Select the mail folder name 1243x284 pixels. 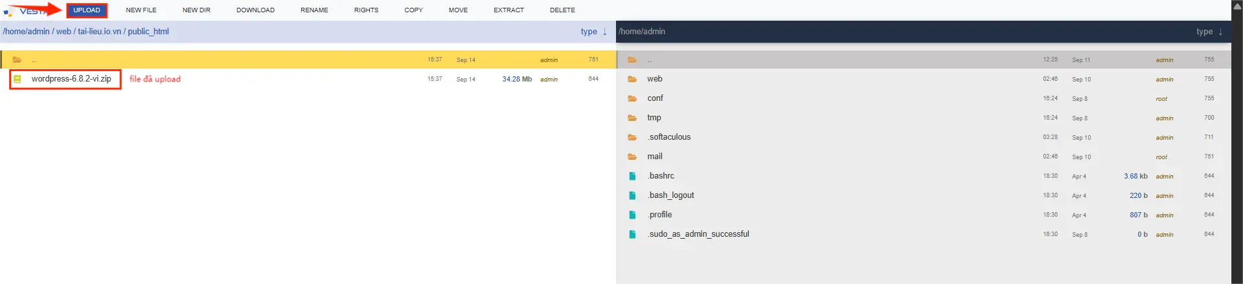(x=655, y=157)
